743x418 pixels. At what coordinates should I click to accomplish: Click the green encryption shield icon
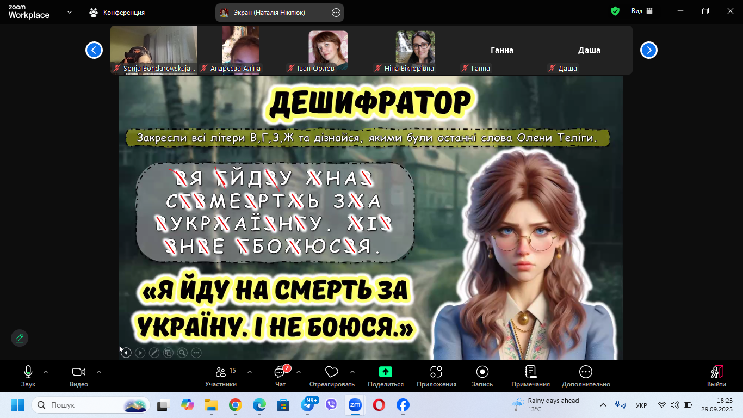click(x=615, y=11)
